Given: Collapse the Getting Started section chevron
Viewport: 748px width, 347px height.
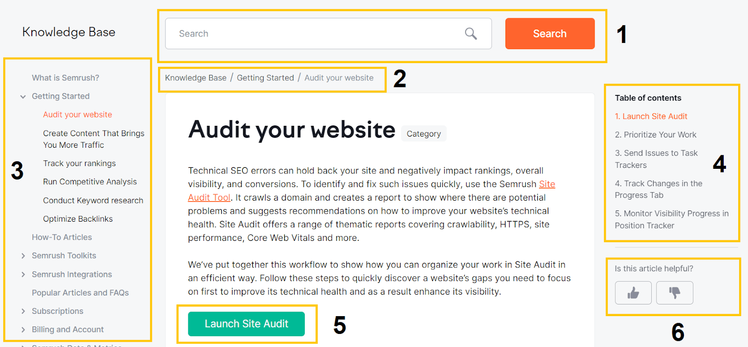Looking at the screenshot, I should point(23,97).
